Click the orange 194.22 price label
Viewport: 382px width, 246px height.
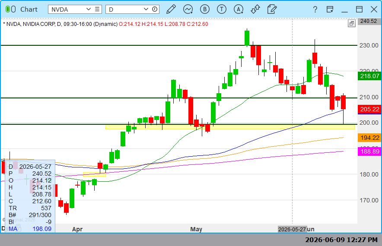click(x=369, y=138)
